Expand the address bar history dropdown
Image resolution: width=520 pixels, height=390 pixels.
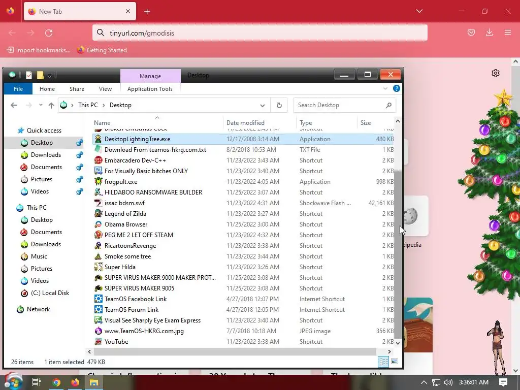[263, 106]
